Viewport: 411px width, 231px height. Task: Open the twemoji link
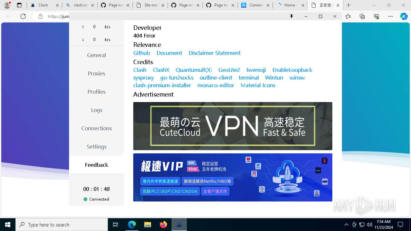click(256, 70)
